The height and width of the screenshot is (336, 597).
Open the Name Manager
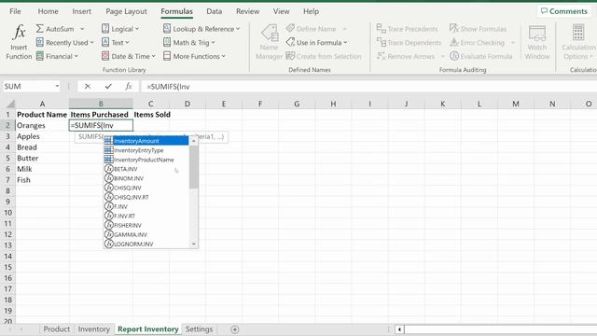270,42
